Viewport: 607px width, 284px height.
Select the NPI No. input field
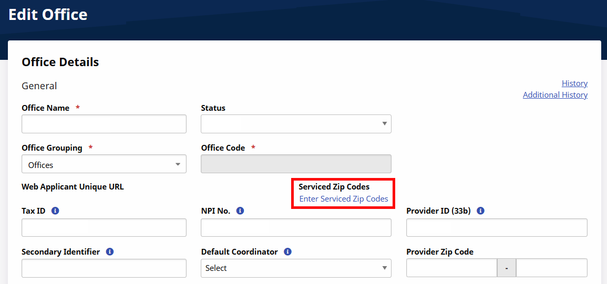(296, 228)
